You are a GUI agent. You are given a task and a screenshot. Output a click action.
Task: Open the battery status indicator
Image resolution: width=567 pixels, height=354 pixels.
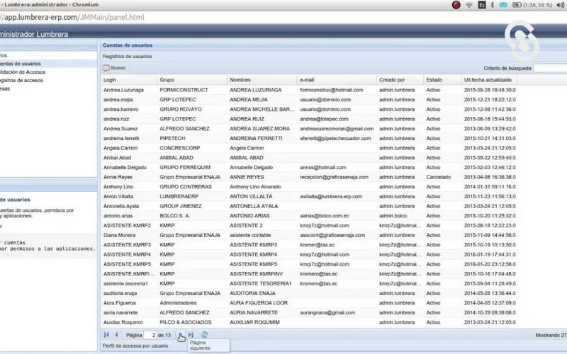coord(517,5)
